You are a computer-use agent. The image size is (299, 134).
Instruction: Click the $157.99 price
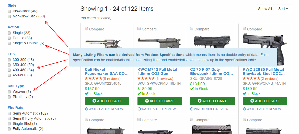click(92, 89)
